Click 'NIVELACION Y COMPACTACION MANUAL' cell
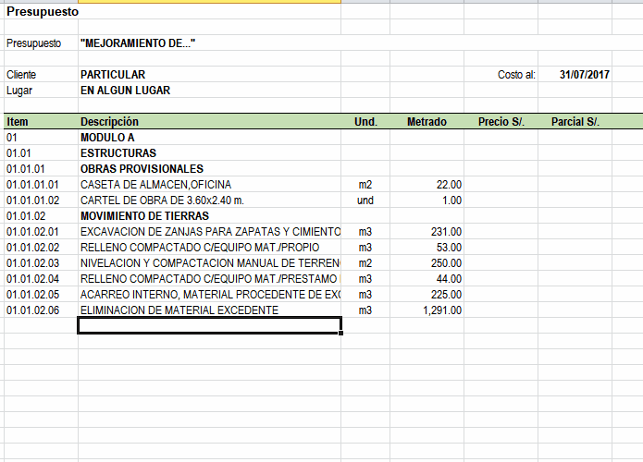Screen dimensions: 643x462 click(x=209, y=263)
